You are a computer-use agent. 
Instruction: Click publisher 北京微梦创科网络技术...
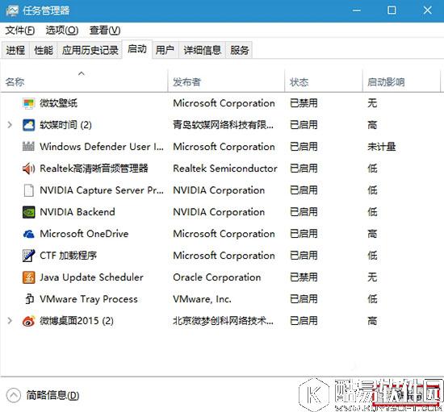pos(223,321)
